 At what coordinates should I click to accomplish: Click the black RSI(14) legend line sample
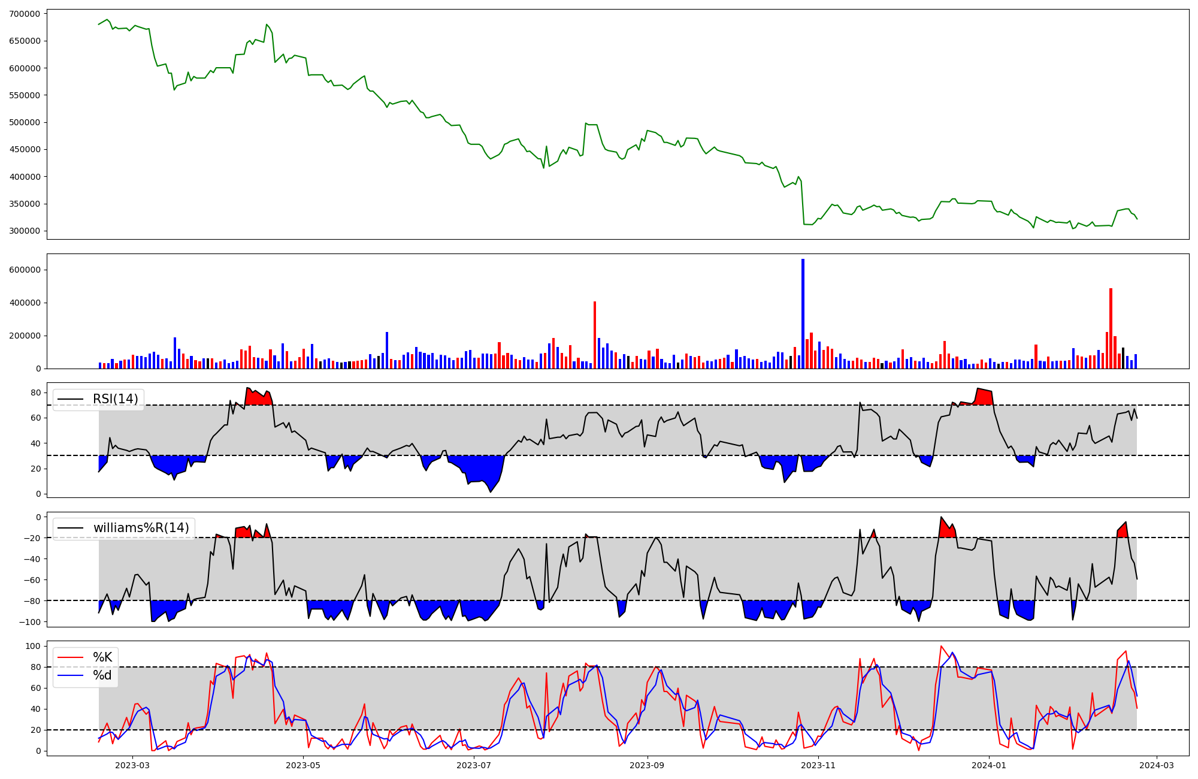coord(70,399)
